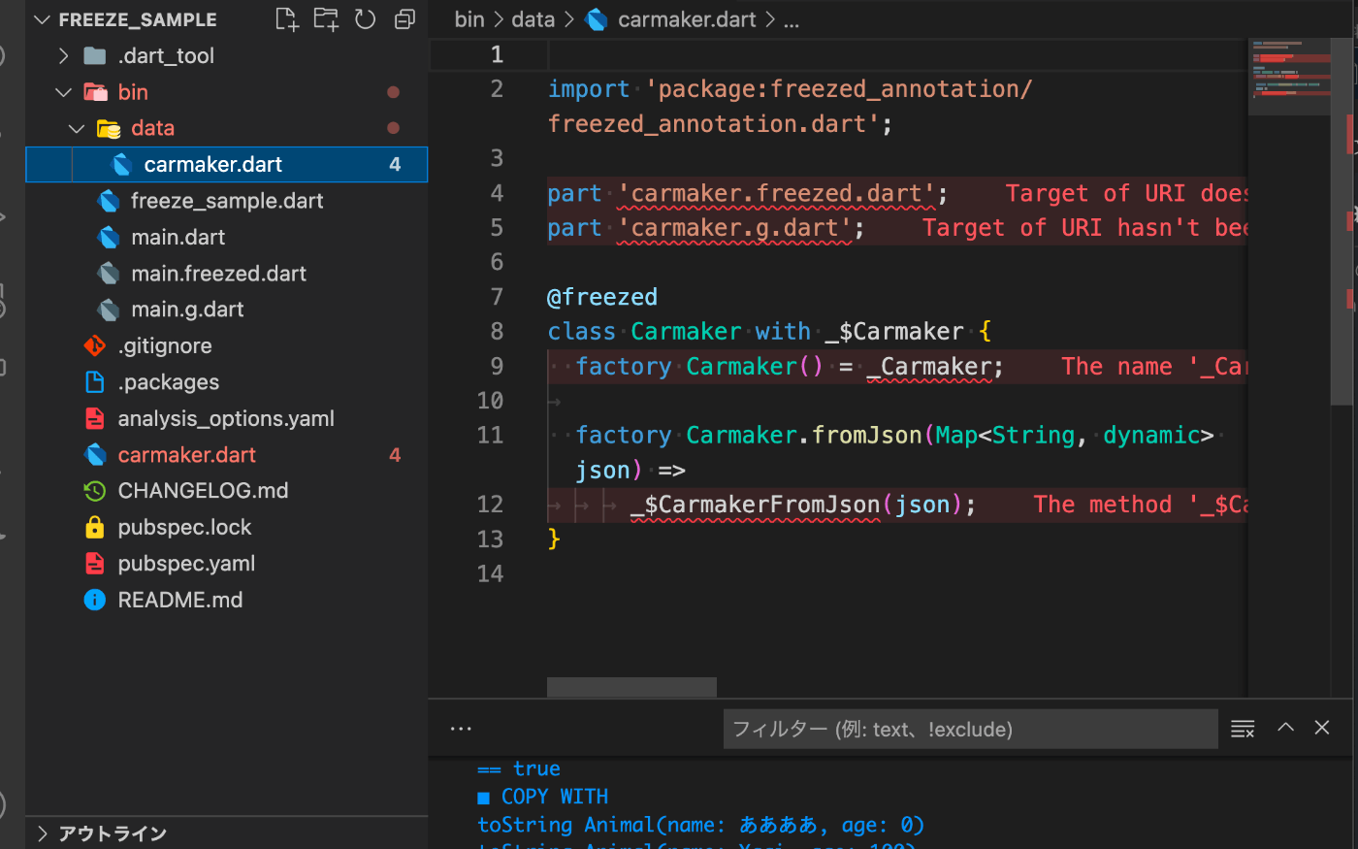
Task: Collapse the data folder
Action: click(77, 128)
